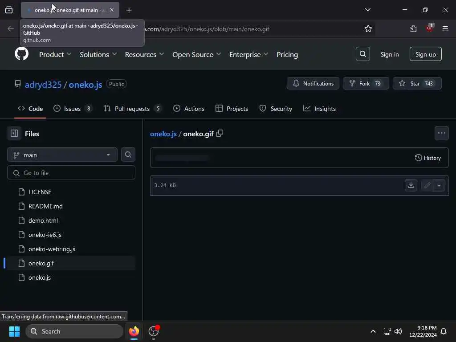Click the GitHub search magnifier button
Viewport: 456px width, 342px height.
click(x=362, y=54)
